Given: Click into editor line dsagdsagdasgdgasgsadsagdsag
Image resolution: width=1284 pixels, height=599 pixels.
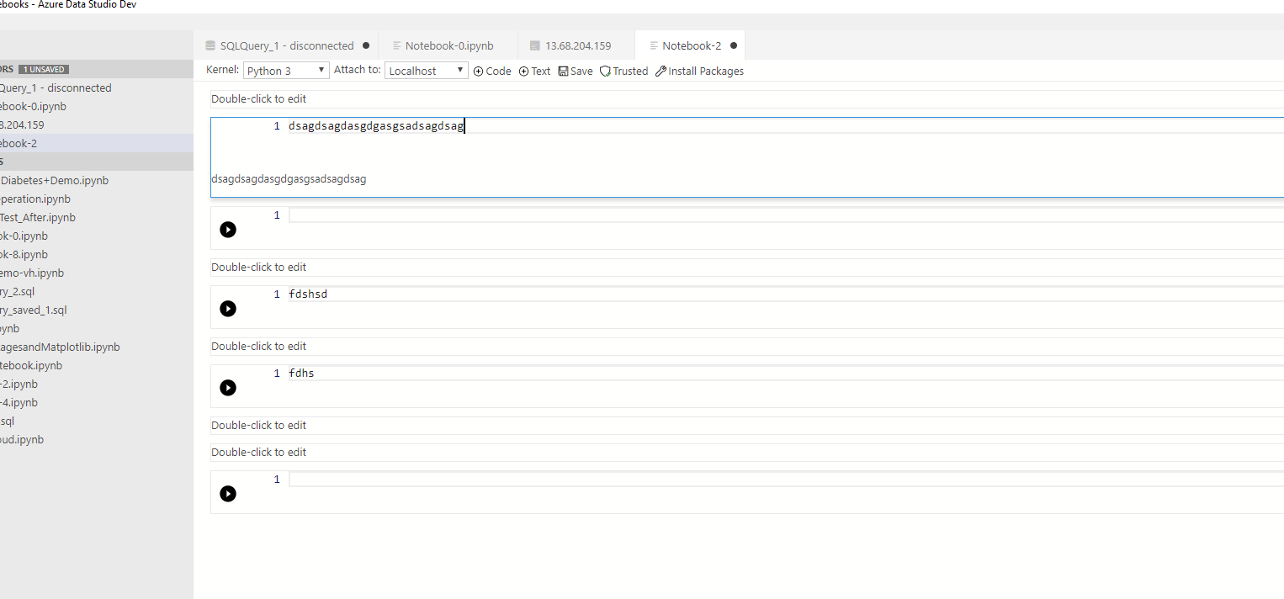Looking at the screenshot, I should 786,126.
